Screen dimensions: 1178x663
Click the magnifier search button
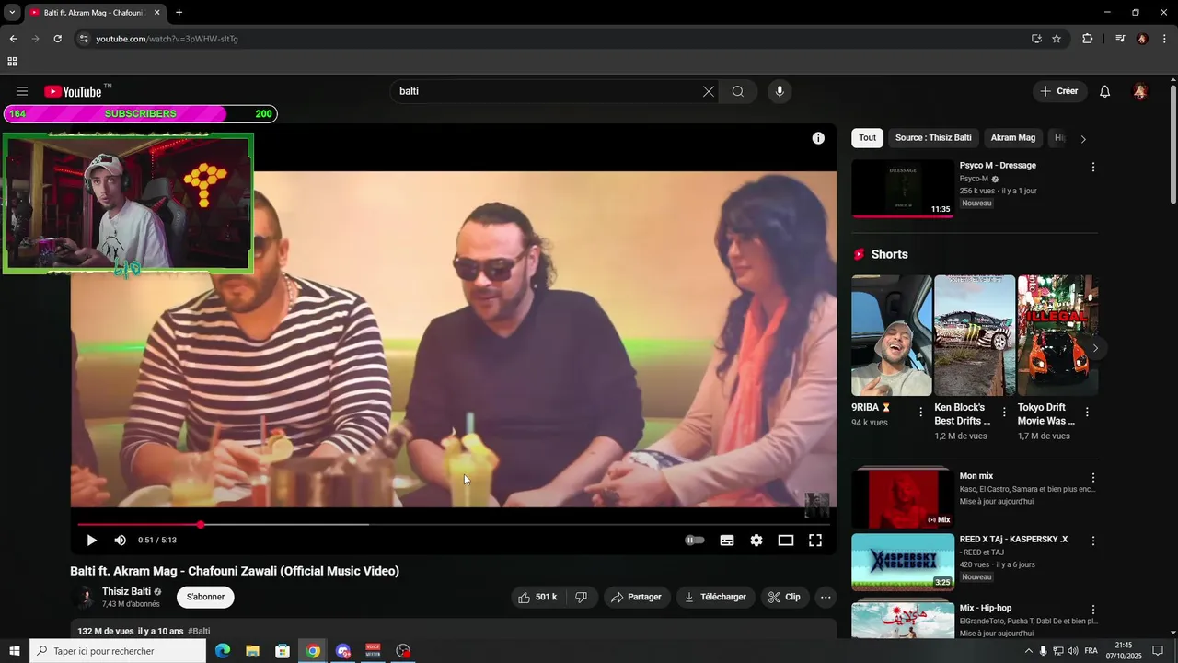(x=738, y=91)
